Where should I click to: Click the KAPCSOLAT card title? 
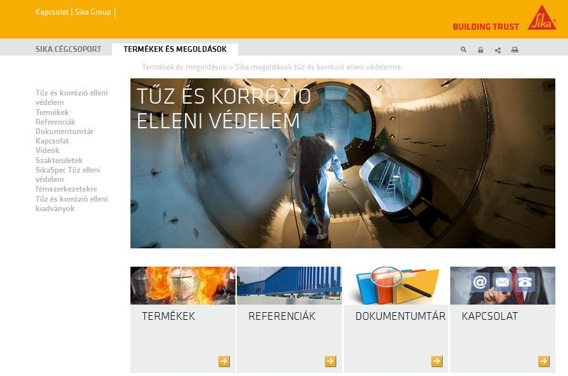click(489, 316)
